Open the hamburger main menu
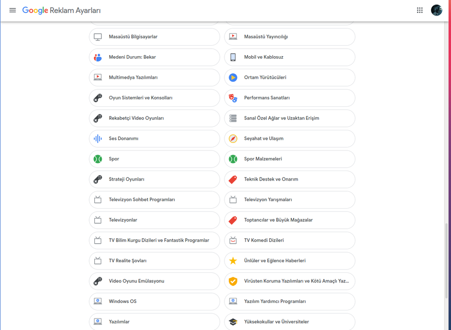Viewport: 451px width, 330px height. 13,10
